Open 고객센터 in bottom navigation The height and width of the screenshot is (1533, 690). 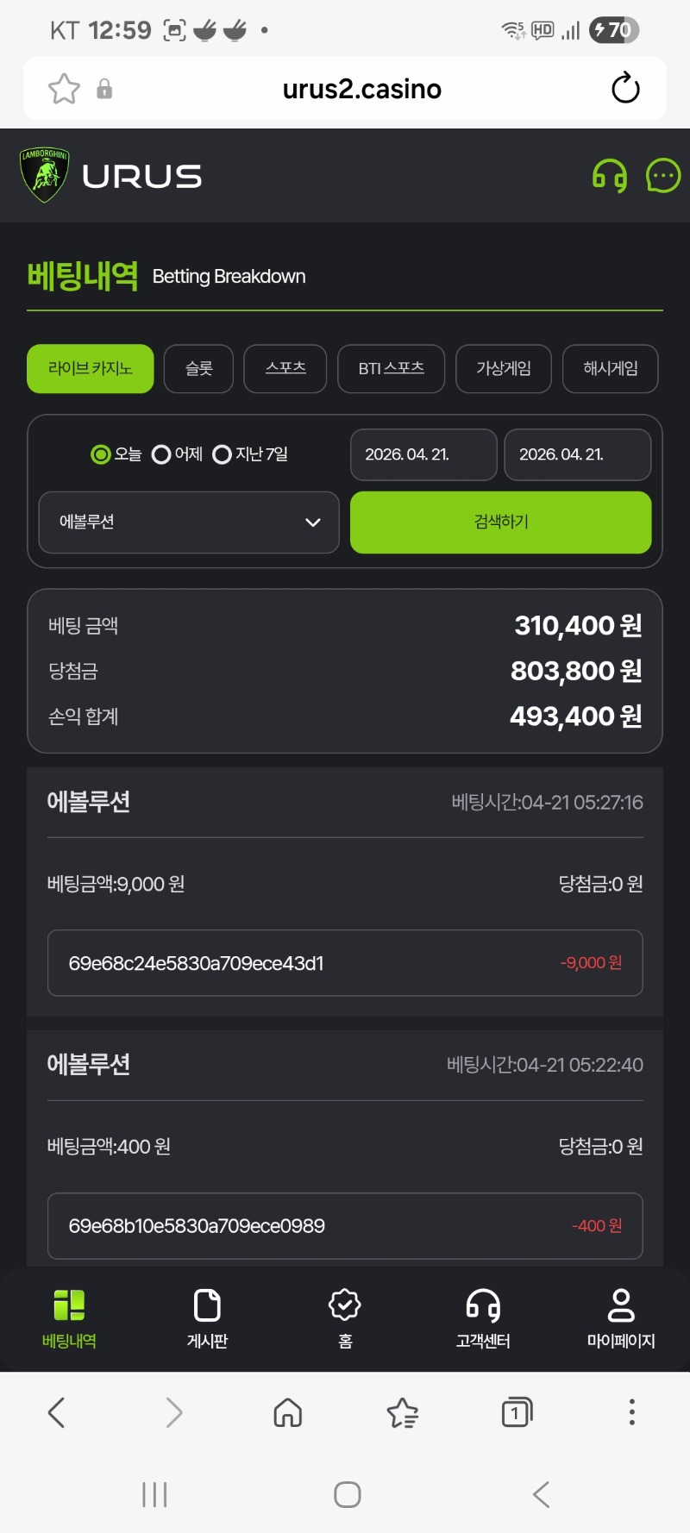click(x=483, y=1317)
